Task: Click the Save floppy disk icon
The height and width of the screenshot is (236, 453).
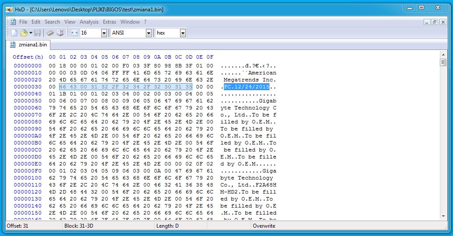Action: tap(38, 33)
